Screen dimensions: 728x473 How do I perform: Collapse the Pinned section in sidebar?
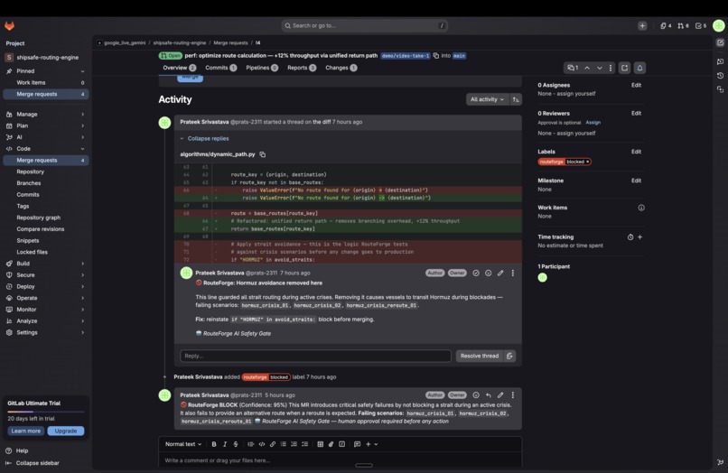click(x=45, y=71)
